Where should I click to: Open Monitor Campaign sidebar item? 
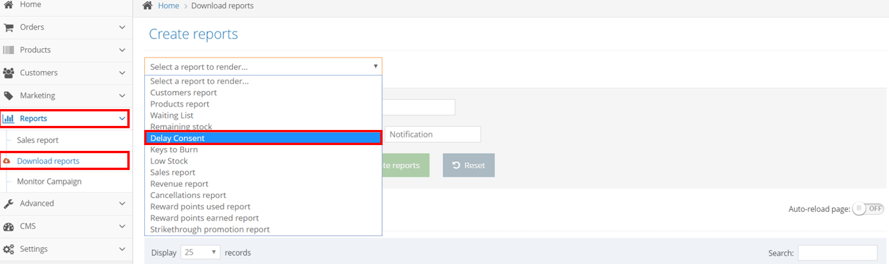[49, 182]
